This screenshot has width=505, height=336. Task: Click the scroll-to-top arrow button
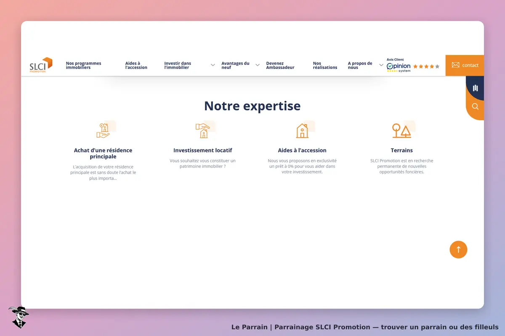(x=458, y=249)
